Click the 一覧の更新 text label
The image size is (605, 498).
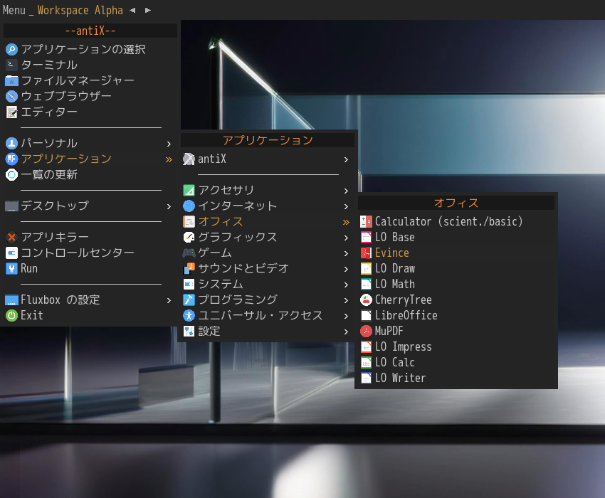coord(49,175)
